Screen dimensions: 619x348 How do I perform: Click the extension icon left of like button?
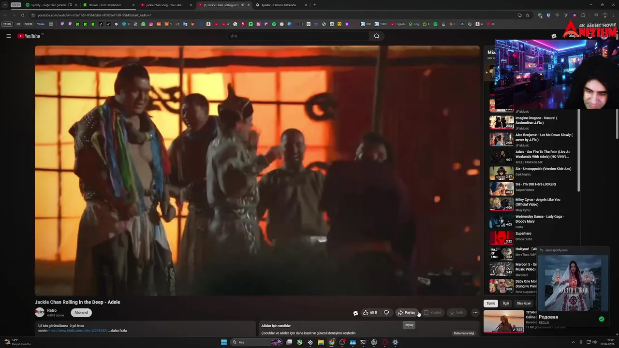point(355,313)
